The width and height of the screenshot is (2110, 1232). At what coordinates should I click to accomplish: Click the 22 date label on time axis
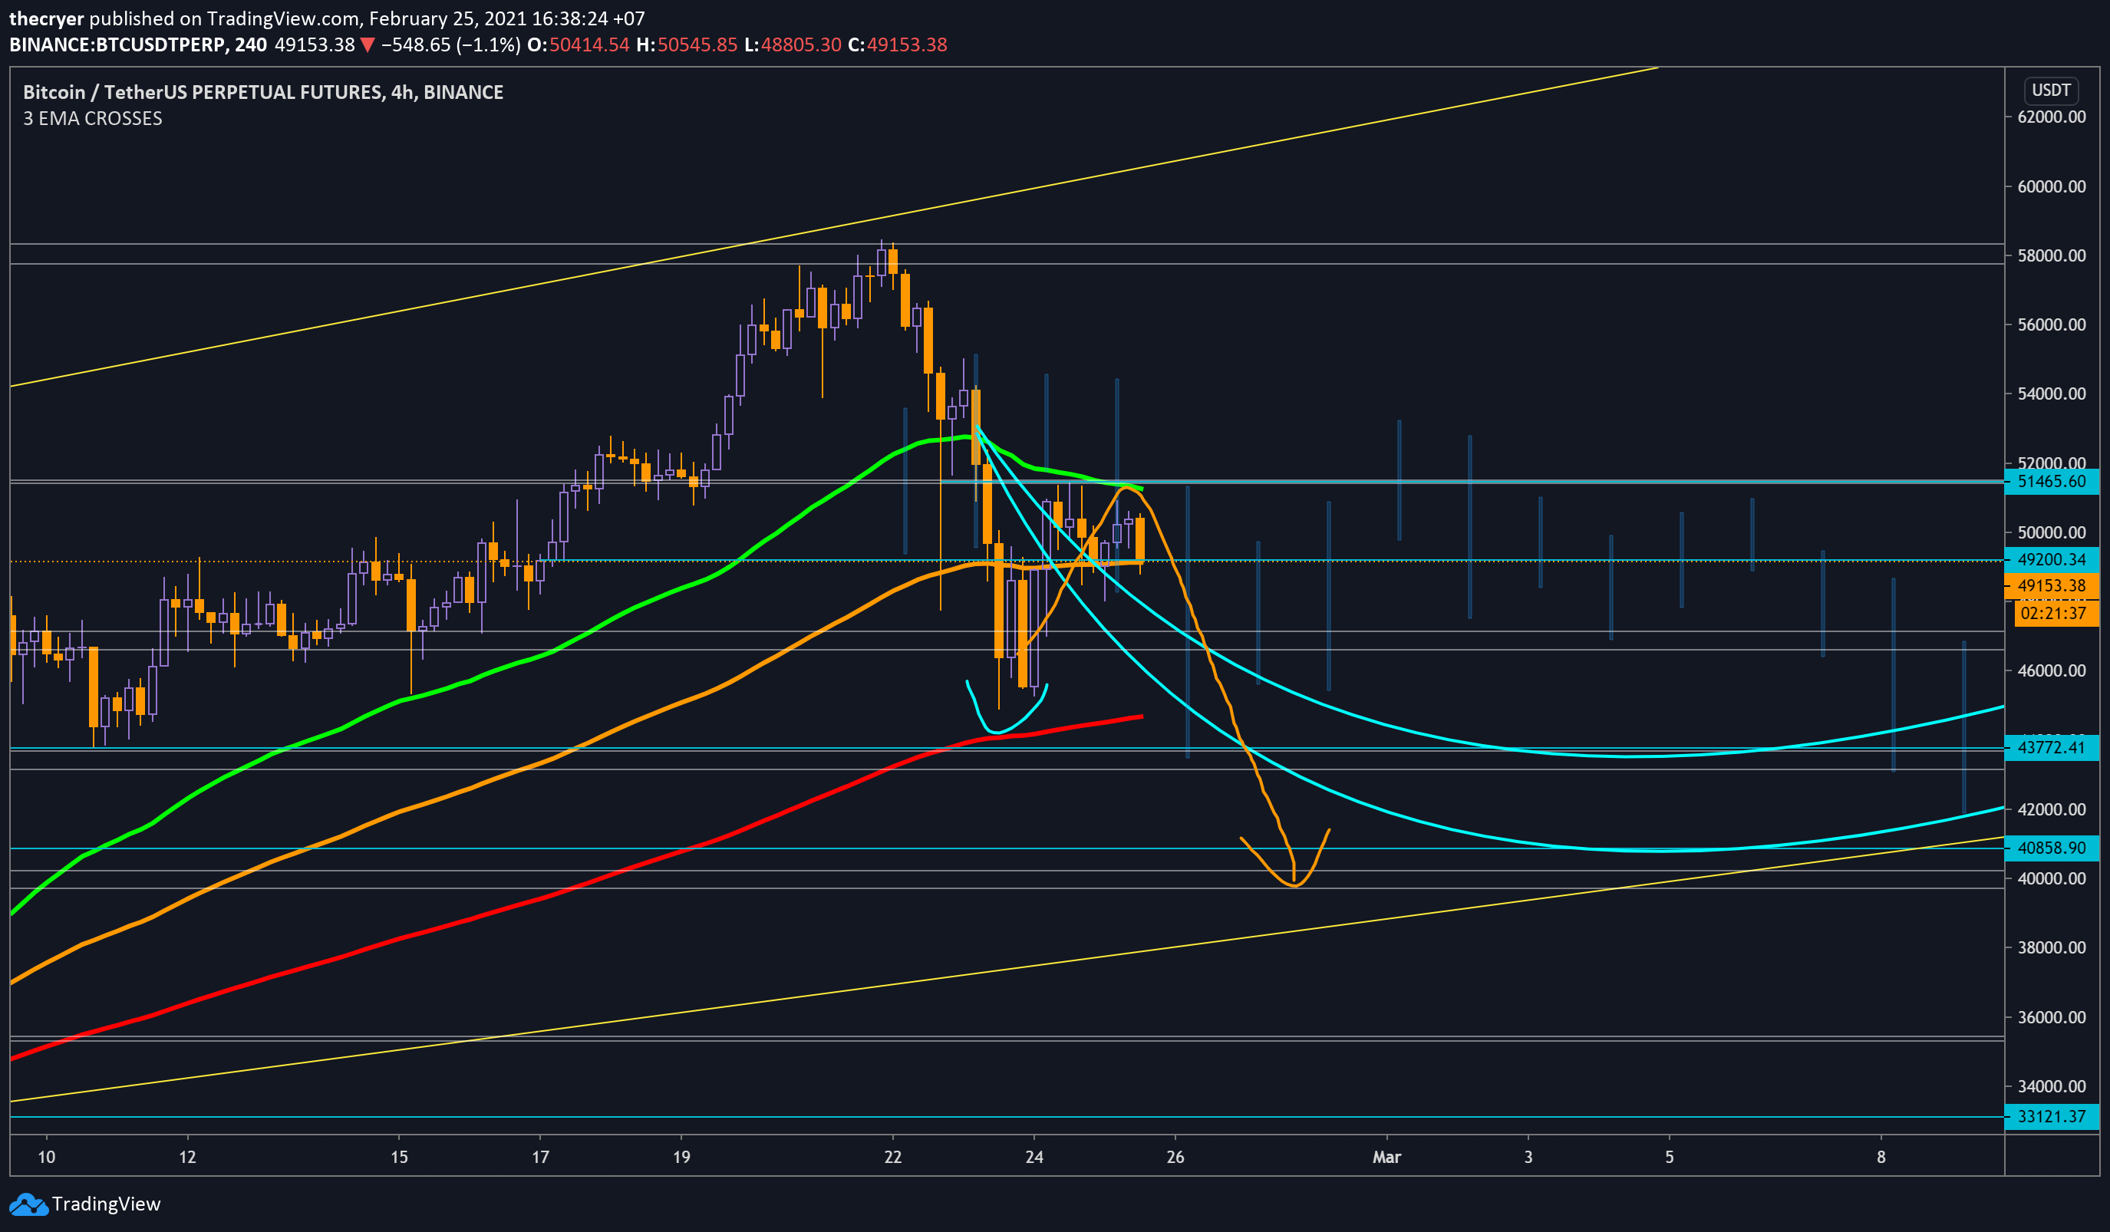[893, 1157]
